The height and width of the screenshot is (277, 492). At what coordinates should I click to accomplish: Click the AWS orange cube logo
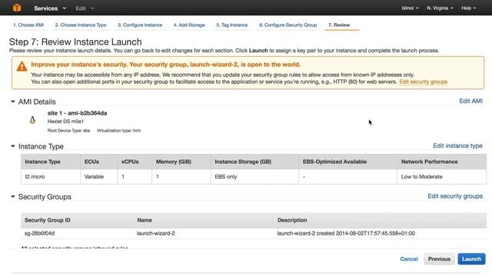(x=17, y=8)
